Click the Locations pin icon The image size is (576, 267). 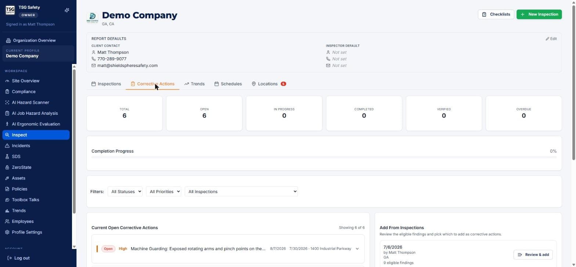pos(253,84)
